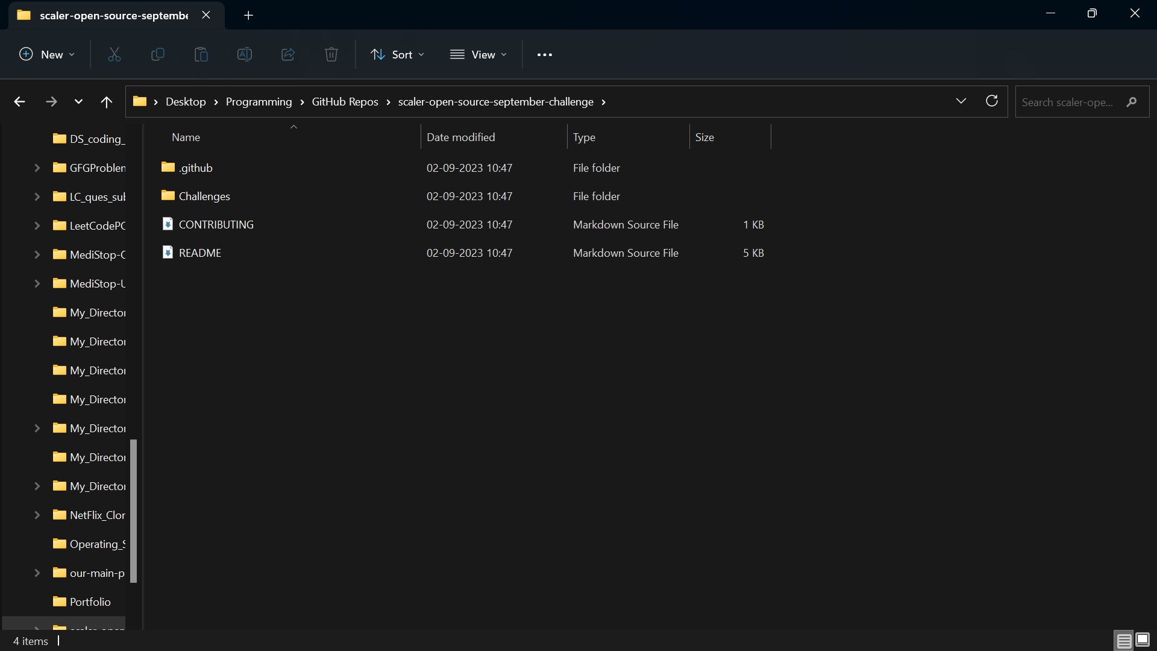
Task: Click inside the search box
Action: pos(1073,102)
